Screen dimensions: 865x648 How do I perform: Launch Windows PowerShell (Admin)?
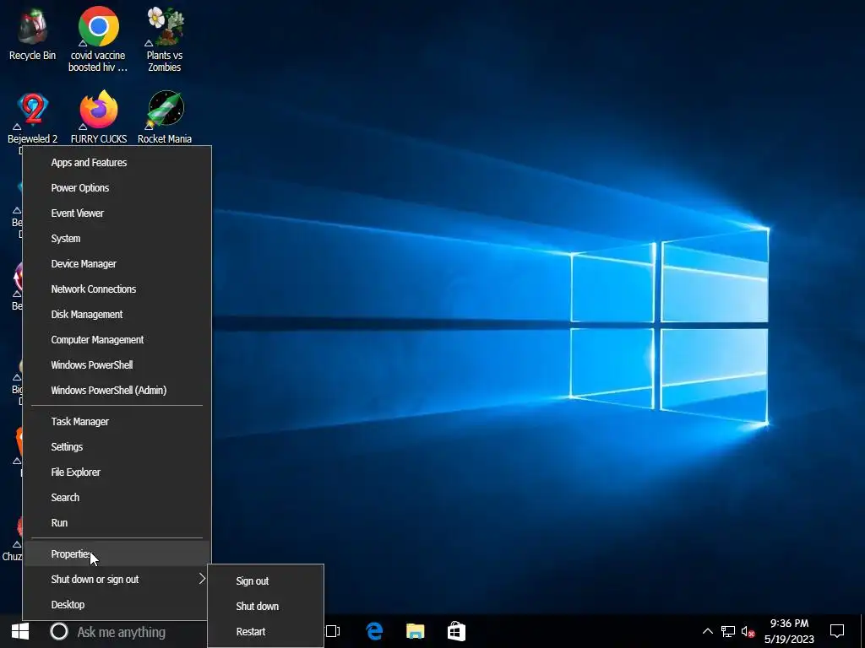[x=117, y=391]
